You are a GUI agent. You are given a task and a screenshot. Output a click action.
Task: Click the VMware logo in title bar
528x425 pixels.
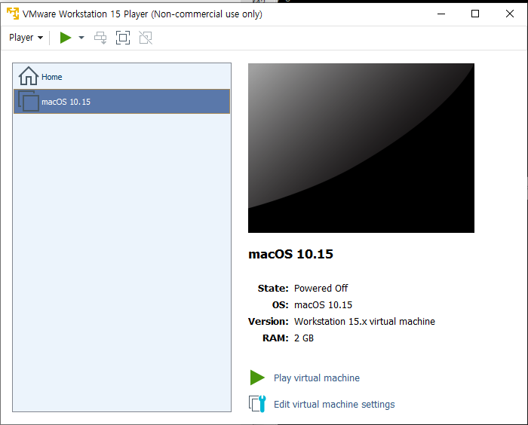(x=13, y=14)
